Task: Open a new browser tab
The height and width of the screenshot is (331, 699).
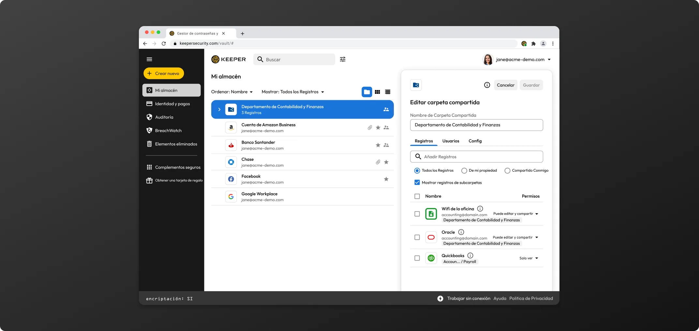Action: [x=242, y=34]
